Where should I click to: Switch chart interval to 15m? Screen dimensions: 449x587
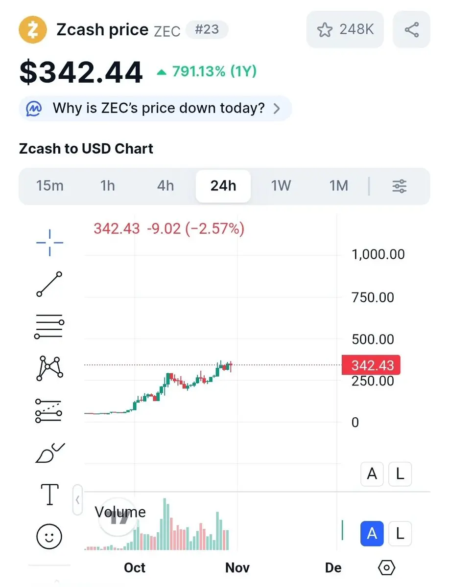coord(50,186)
